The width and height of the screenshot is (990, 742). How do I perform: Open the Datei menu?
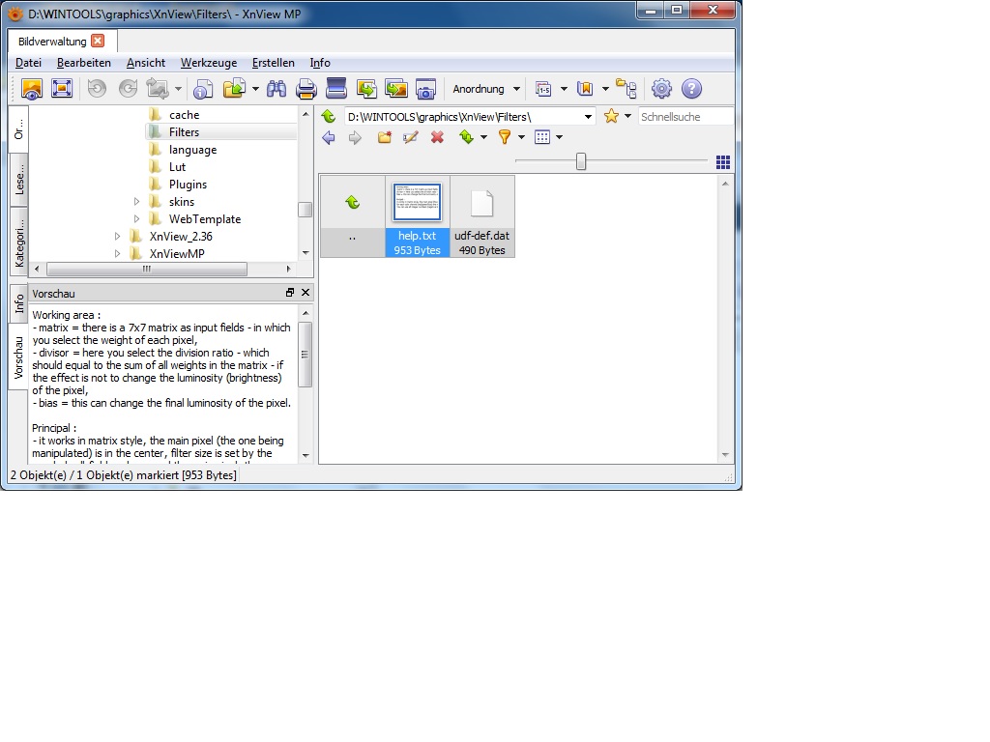[28, 63]
